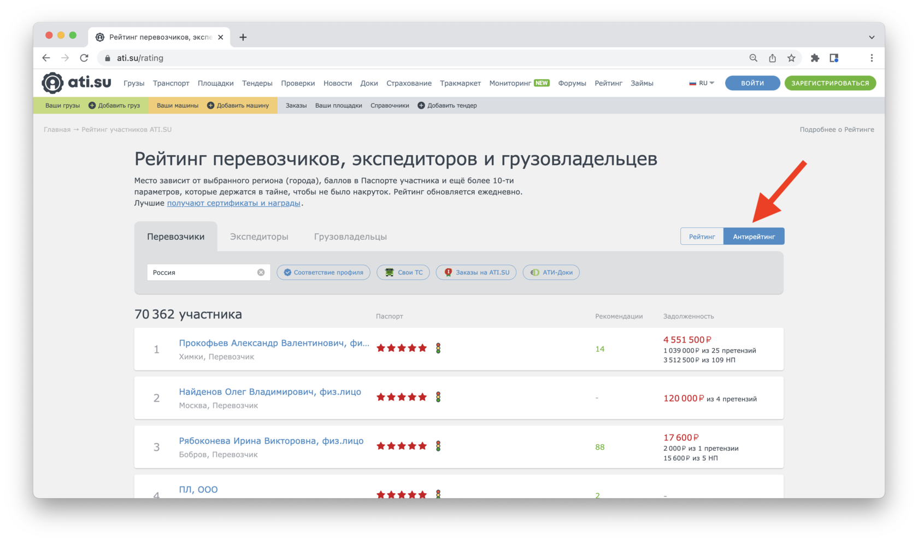This screenshot has width=918, height=542.
Task: Open the Грузы menu
Action: click(x=134, y=83)
